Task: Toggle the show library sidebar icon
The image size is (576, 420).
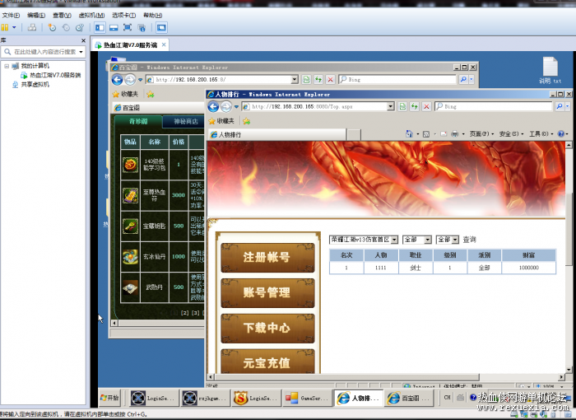Action: [100, 27]
